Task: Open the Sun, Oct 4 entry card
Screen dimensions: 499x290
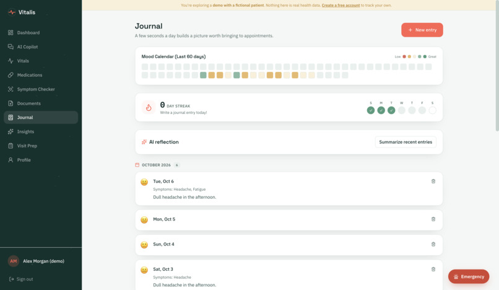Action: [x=289, y=245]
